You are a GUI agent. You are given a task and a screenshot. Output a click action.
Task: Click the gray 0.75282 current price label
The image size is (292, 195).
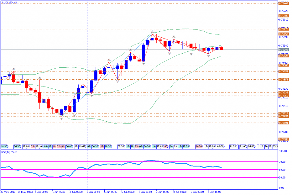point(283,50)
